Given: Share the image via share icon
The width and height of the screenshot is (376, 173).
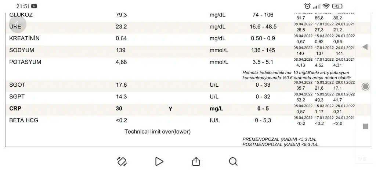Looking at the screenshot, I should coord(196,162).
